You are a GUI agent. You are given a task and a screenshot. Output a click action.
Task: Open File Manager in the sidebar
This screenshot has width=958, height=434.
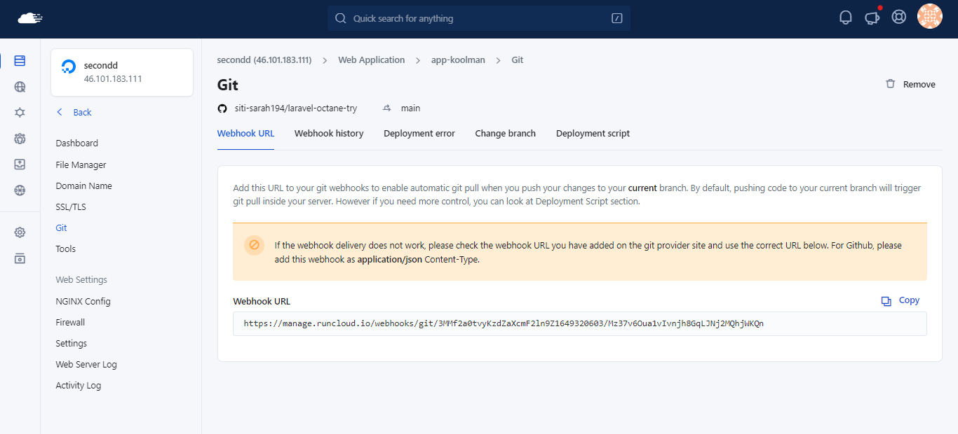(81, 165)
